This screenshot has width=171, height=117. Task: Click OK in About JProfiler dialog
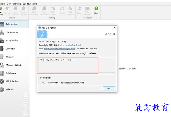pyautogui.click(x=109, y=88)
